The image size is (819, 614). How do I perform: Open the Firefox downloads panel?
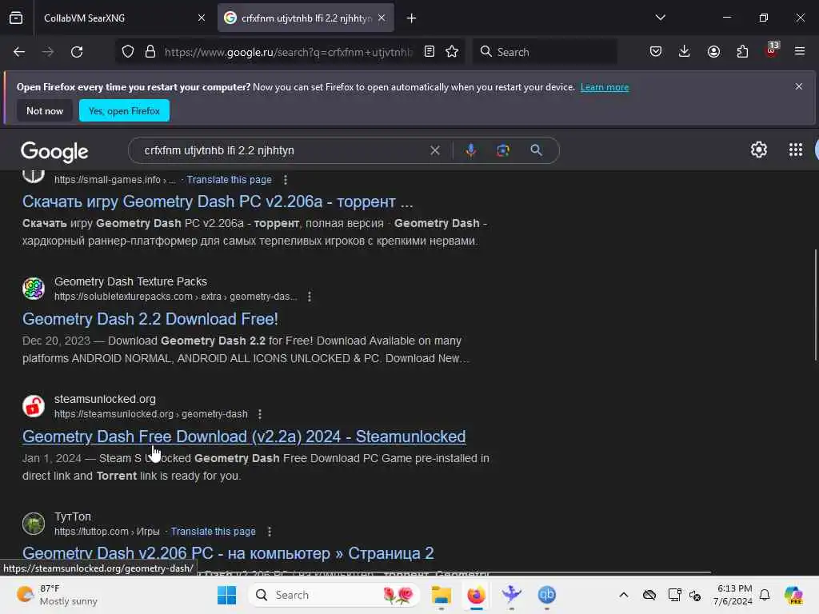[x=685, y=51]
